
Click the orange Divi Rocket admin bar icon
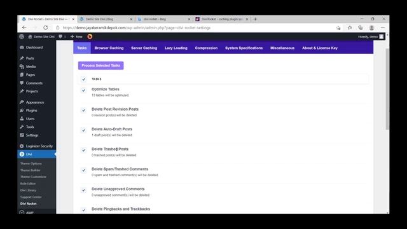coord(90,37)
